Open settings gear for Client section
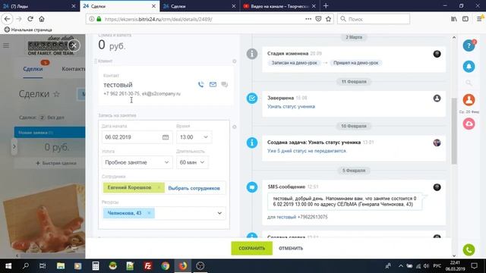This screenshot has width=486, height=273. click(235, 61)
